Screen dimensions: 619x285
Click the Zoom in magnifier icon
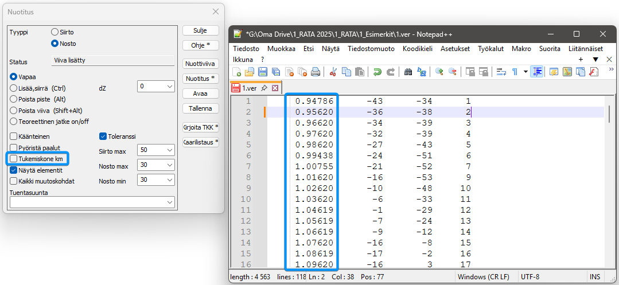pyautogui.click(x=439, y=72)
